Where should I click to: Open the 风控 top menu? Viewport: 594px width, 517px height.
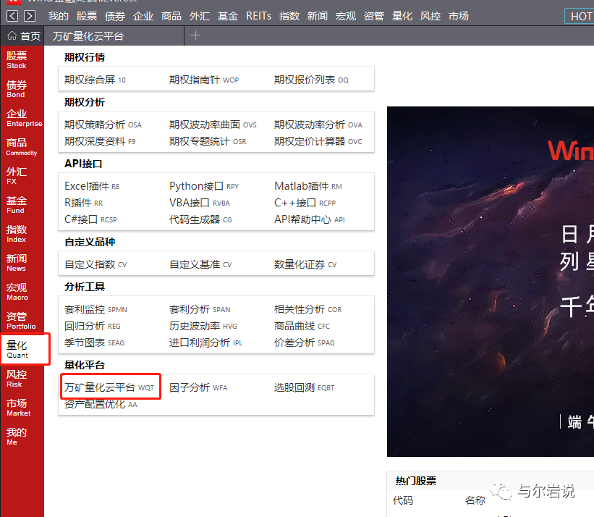tap(430, 16)
